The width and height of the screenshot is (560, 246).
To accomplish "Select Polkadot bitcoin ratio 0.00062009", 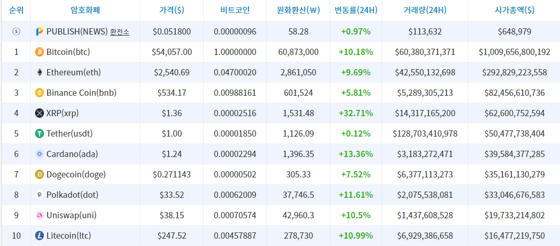I will click(235, 195).
